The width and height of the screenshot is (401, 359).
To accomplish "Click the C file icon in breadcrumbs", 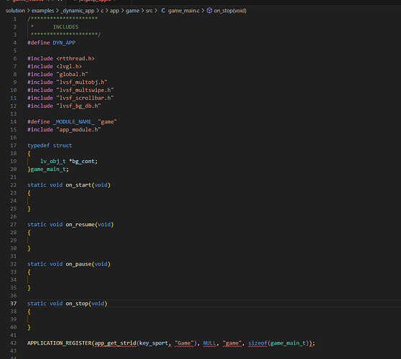I will click(163, 11).
